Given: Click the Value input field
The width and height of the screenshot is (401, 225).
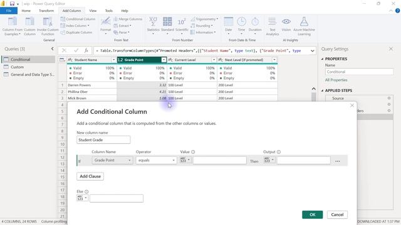Looking at the screenshot, I should pos(220,160).
